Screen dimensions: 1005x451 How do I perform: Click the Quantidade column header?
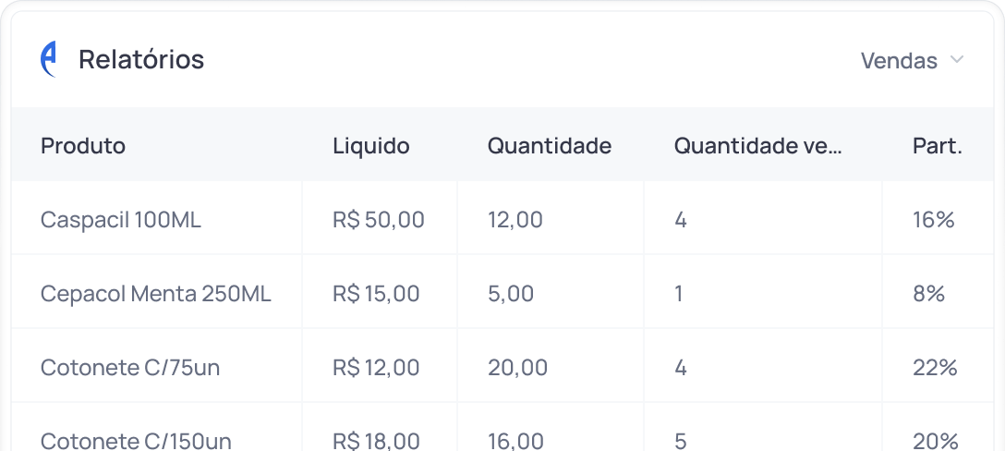click(x=549, y=146)
